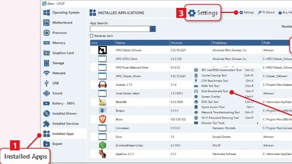Select the Avast Update Helper name
Viewport: 292px width, 164px height.
pos(128,93)
